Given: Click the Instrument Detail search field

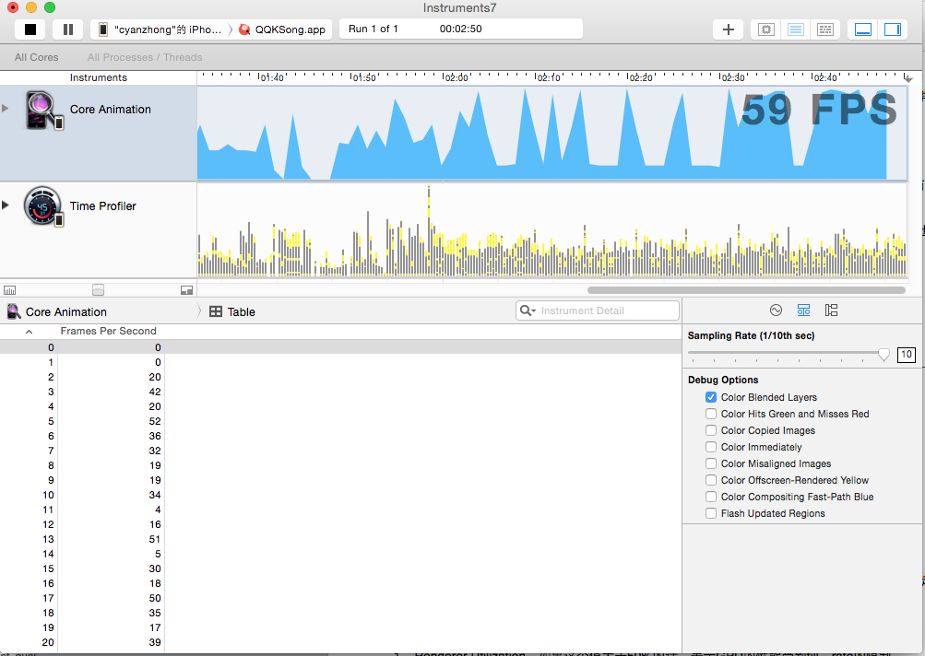Looking at the screenshot, I should coord(605,310).
